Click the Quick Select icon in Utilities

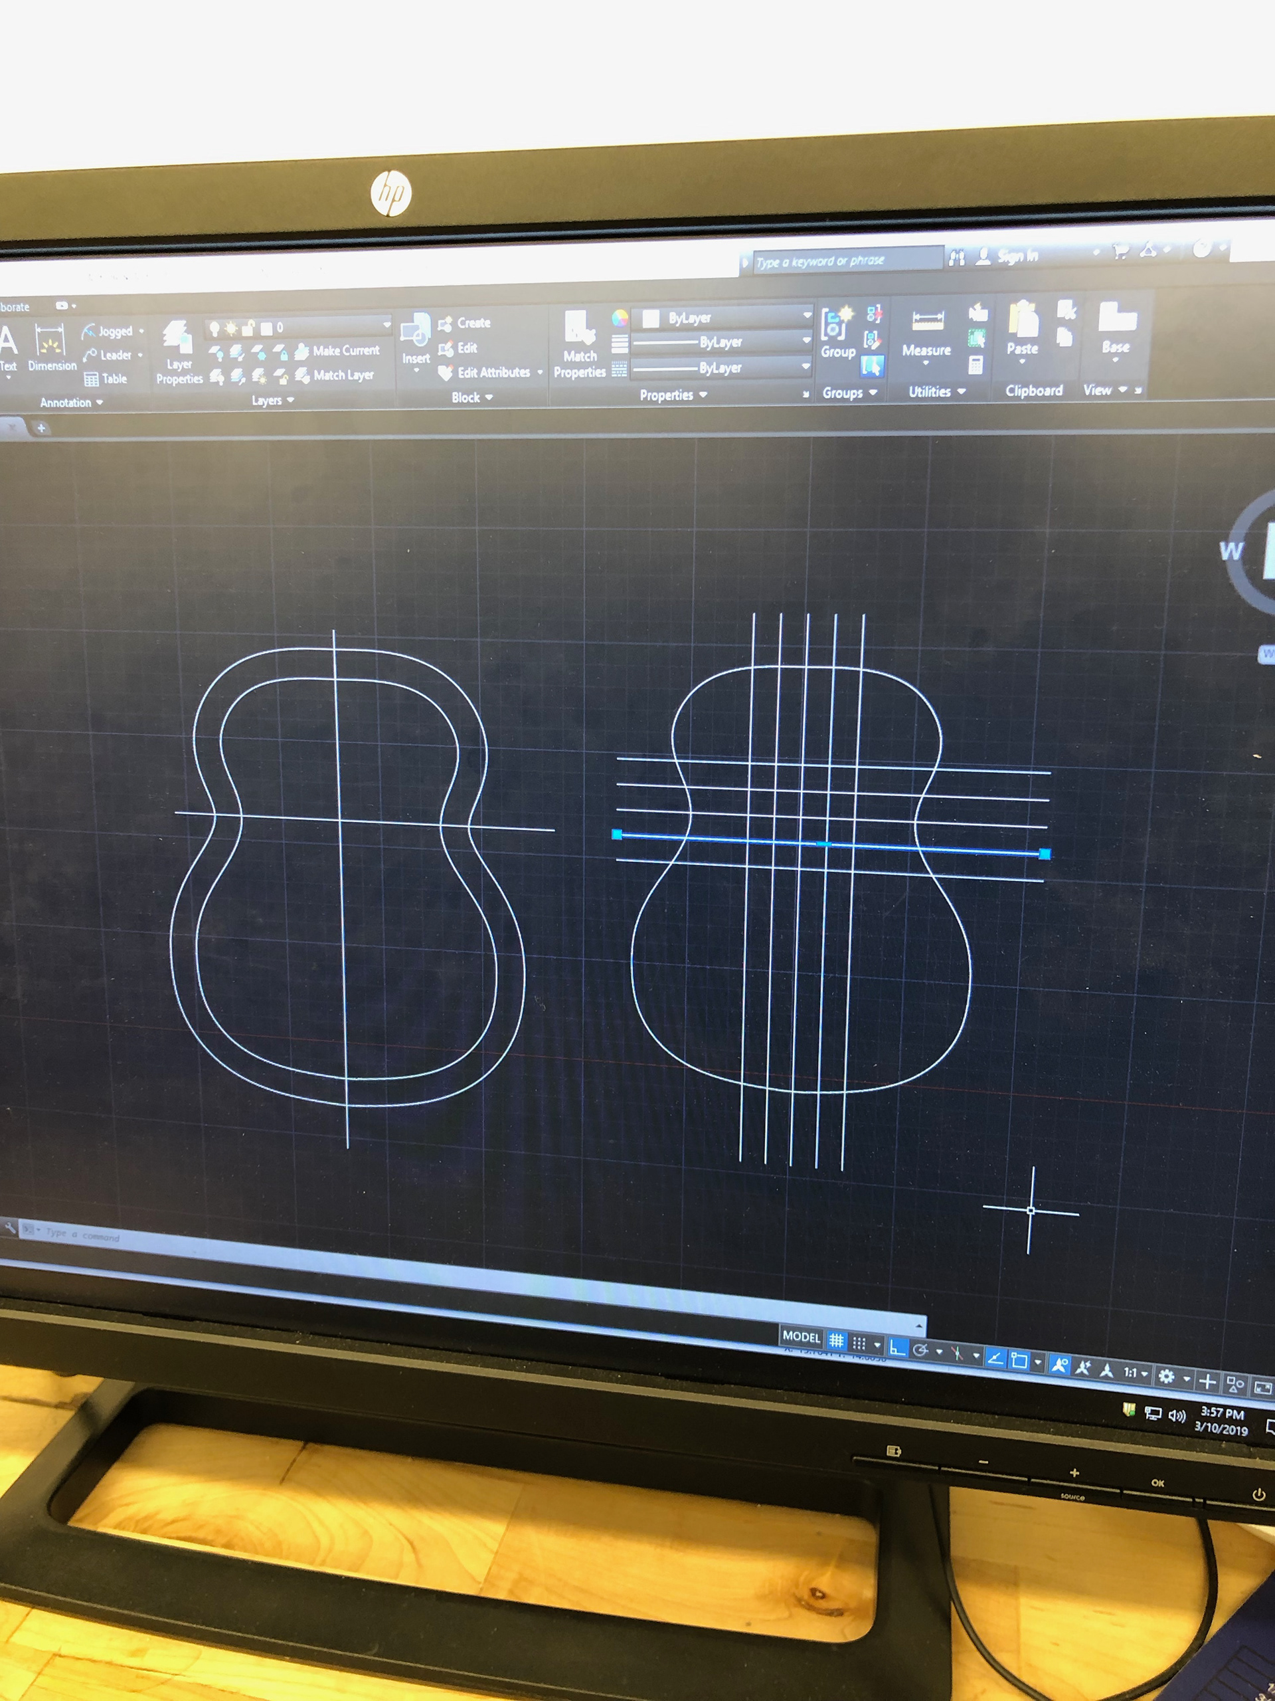(977, 338)
